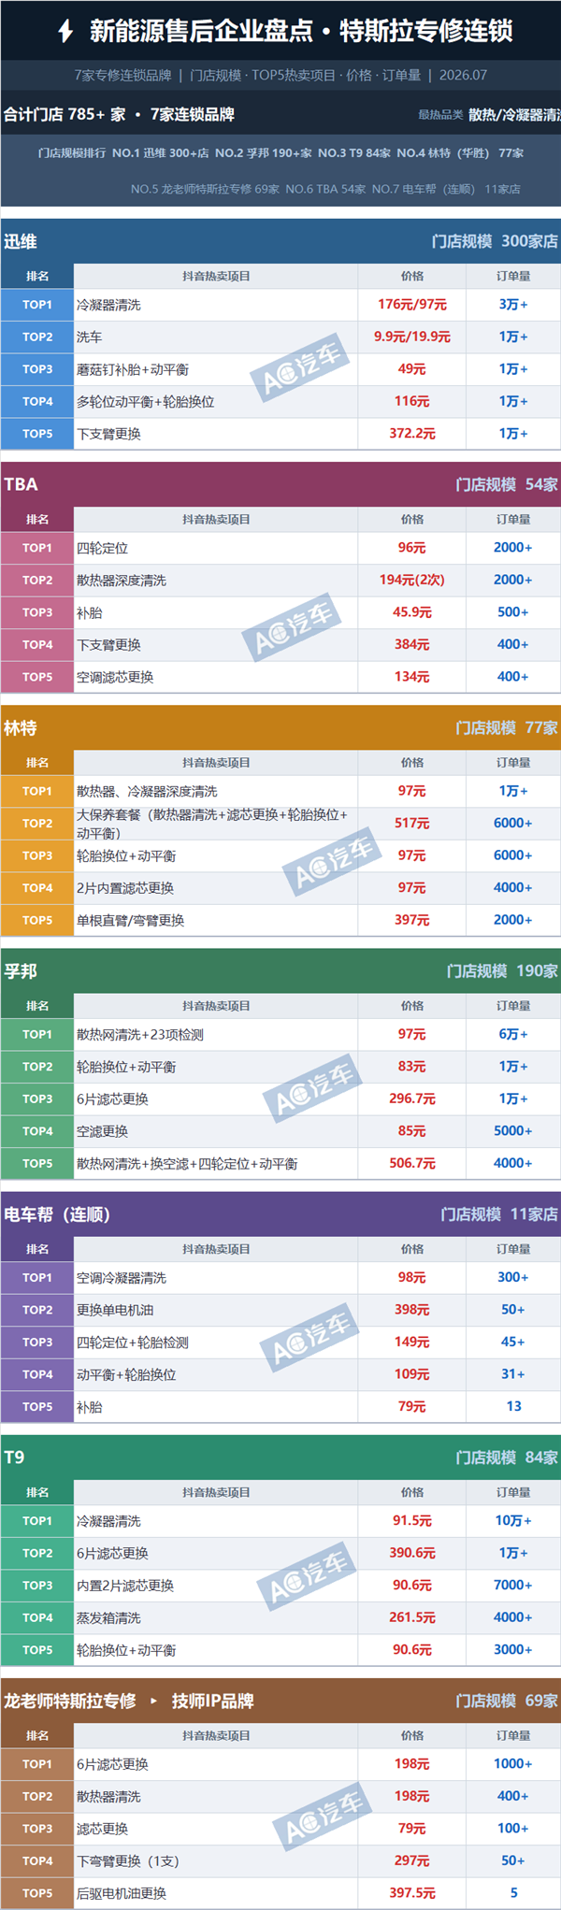Click the 517元 price in 林特
Viewport: 561px width, 1910px height.
click(412, 823)
